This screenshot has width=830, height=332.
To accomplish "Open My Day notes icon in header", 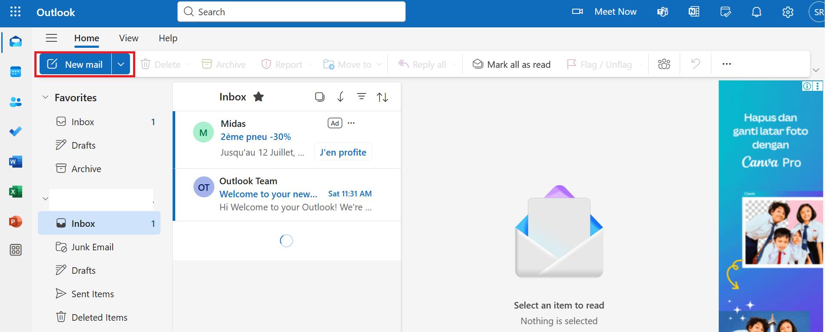I will pyautogui.click(x=725, y=12).
